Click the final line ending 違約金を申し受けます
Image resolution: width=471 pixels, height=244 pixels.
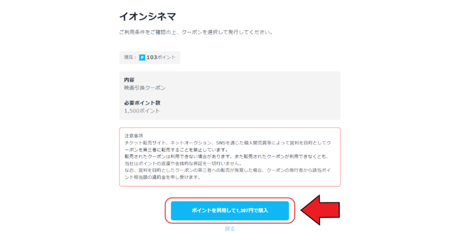(x=162, y=177)
